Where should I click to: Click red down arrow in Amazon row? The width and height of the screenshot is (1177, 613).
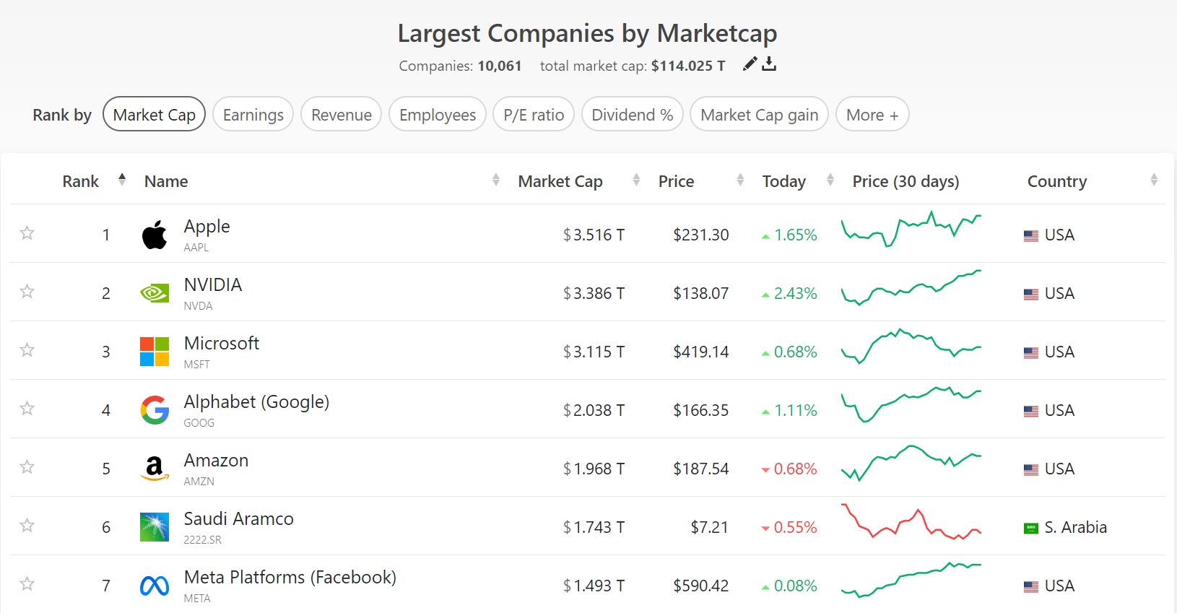pos(765,470)
